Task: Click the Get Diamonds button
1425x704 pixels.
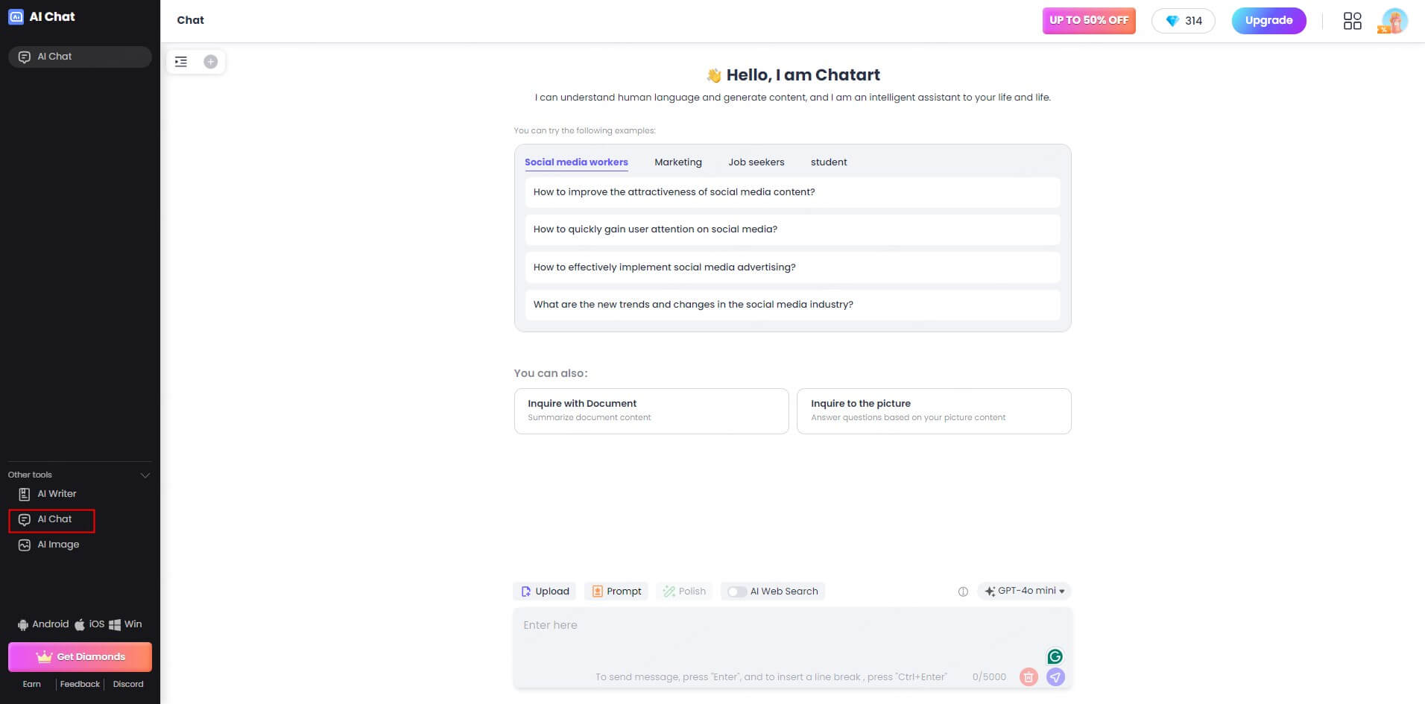Action: pyautogui.click(x=80, y=657)
